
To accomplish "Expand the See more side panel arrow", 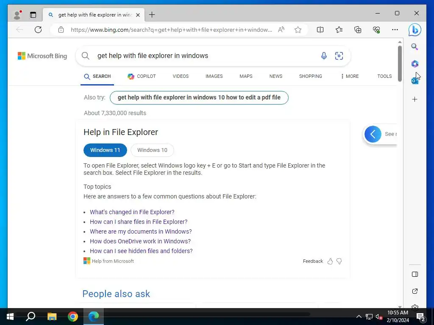I will pos(373,134).
